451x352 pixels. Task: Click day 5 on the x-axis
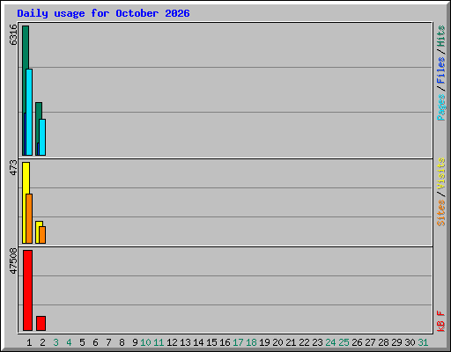[82, 342]
